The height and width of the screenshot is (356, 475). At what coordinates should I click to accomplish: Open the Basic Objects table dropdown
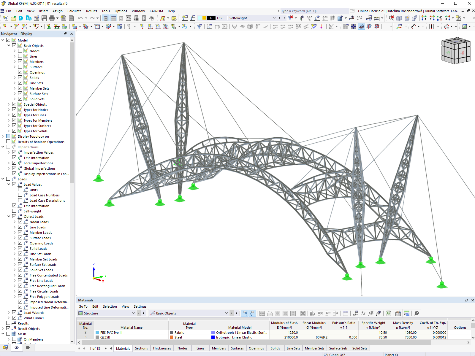click(x=226, y=313)
